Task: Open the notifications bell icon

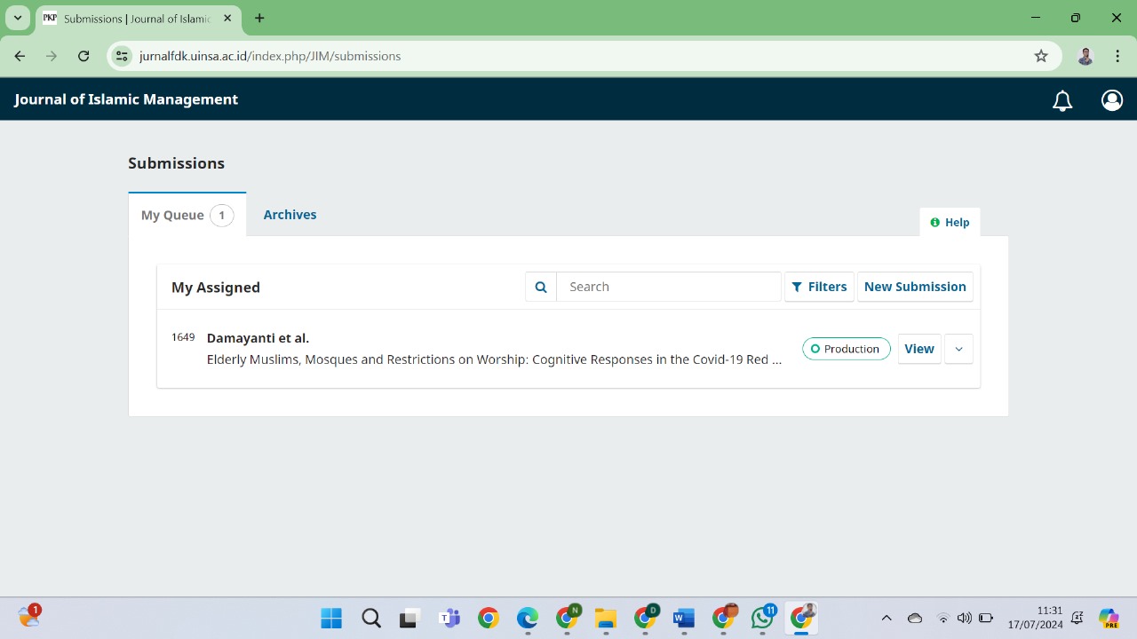Action: click(x=1062, y=100)
